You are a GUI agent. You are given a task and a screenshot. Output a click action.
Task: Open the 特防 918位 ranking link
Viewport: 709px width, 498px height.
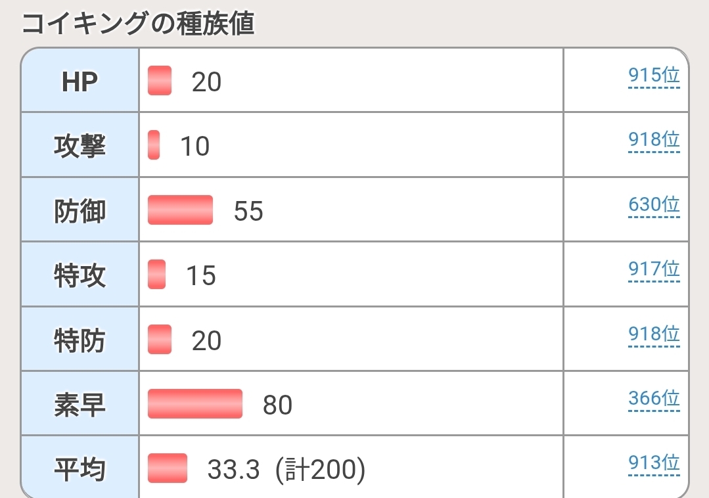653,334
